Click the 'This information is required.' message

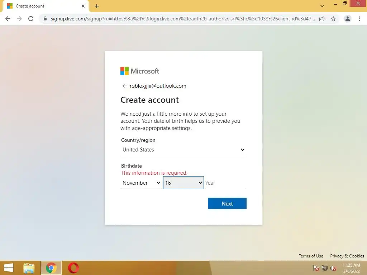tap(154, 173)
